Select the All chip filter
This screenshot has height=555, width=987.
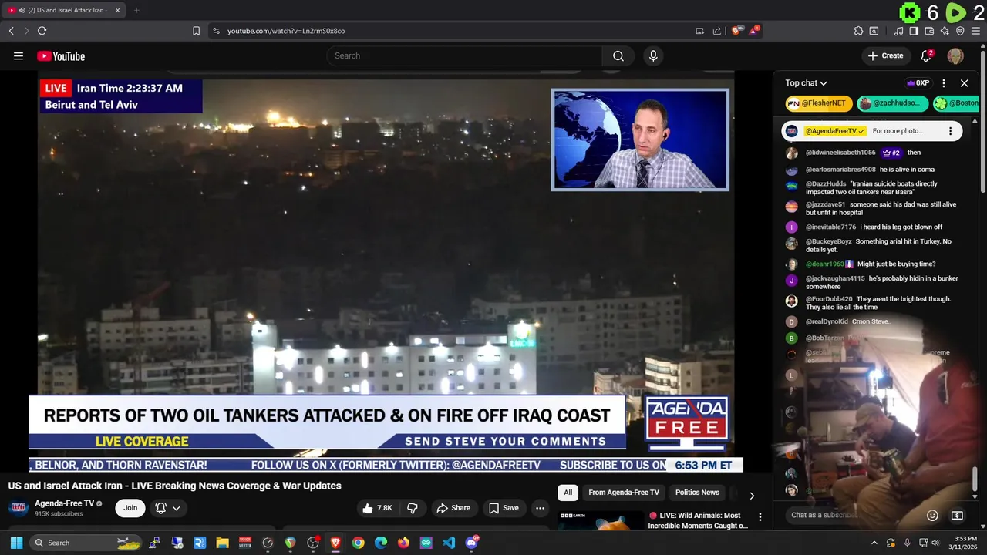pos(568,493)
